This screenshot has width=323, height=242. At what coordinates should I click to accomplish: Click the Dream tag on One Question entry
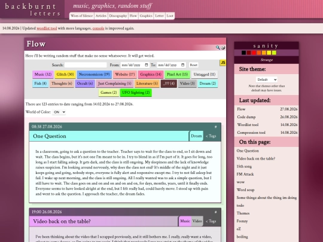coord(196,136)
